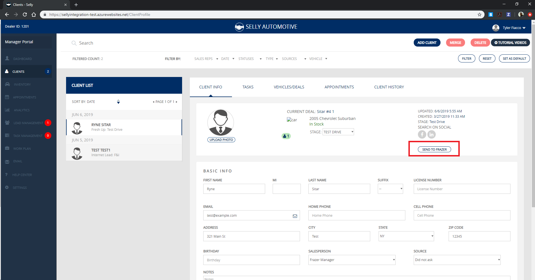Click Reset filters button

point(487,59)
